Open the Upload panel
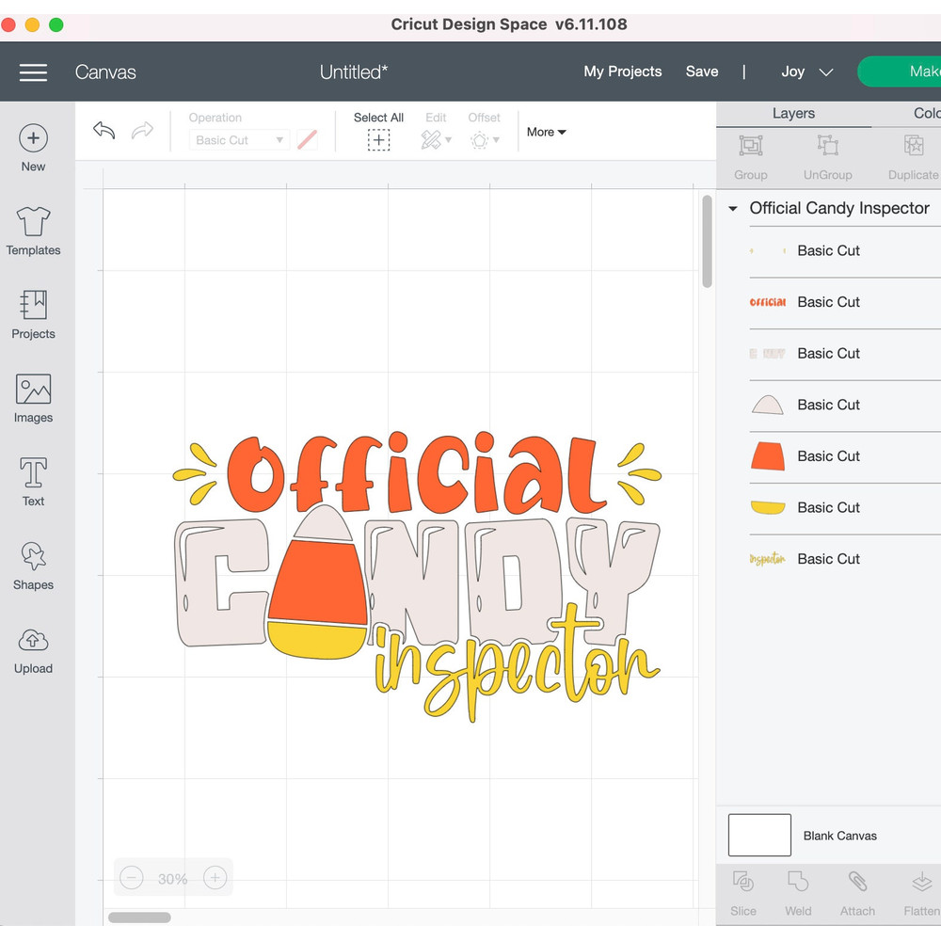This screenshot has width=941, height=941. (x=33, y=648)
